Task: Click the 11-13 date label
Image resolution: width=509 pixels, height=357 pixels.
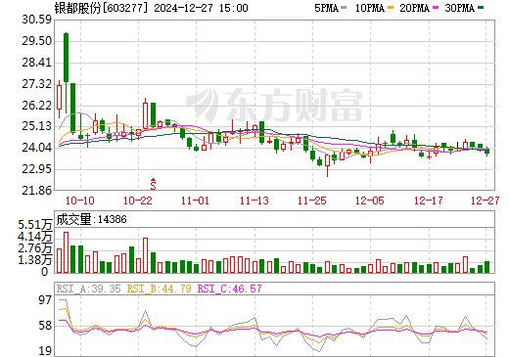Action: 254,201
